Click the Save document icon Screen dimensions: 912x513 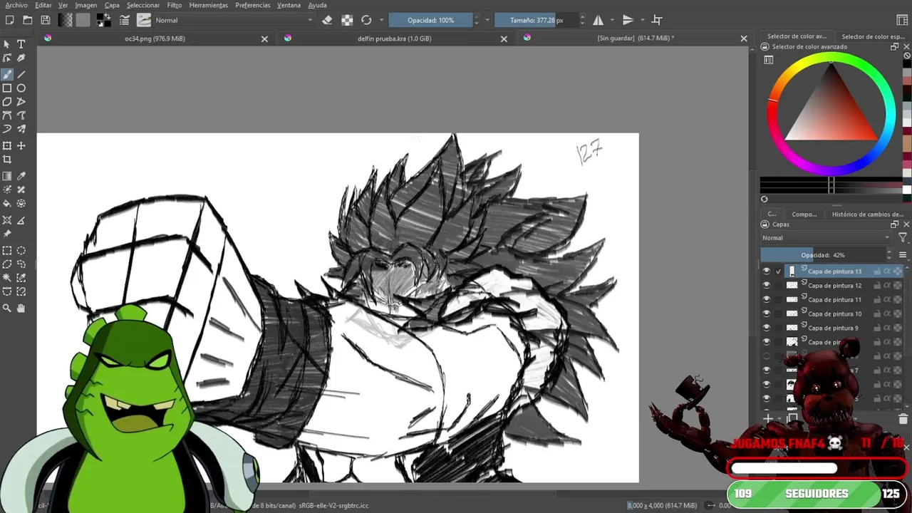(x=45, y=20)
